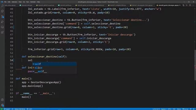Click the typed 'sel' text on line 54

point(30,60)
